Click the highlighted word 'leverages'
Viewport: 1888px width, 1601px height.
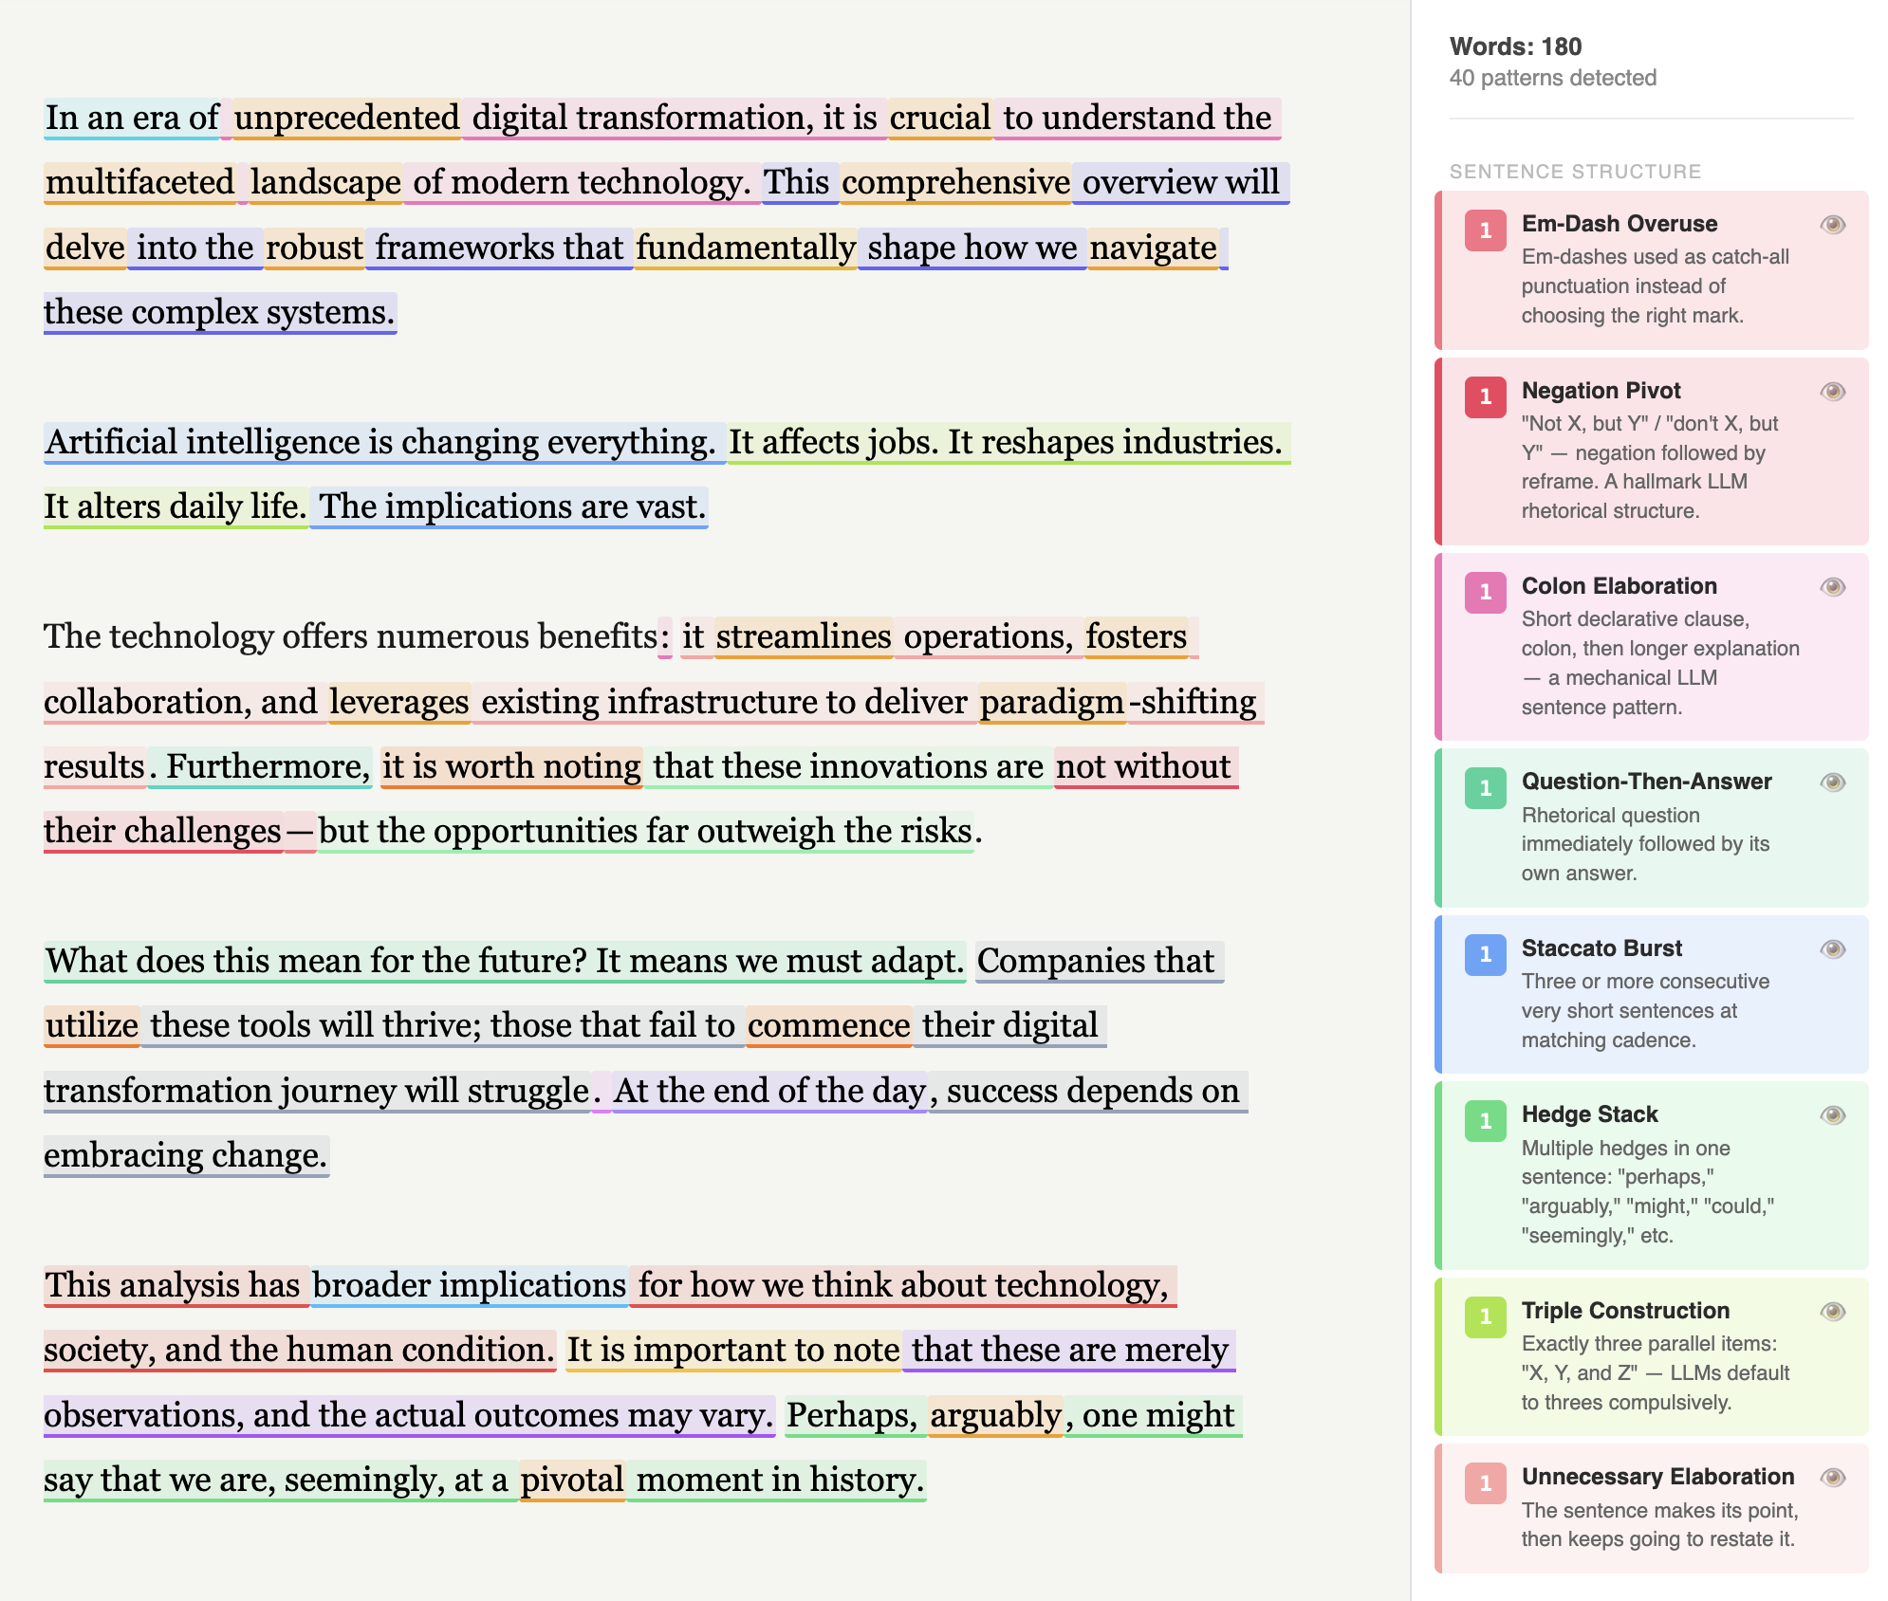coord(399,702)
